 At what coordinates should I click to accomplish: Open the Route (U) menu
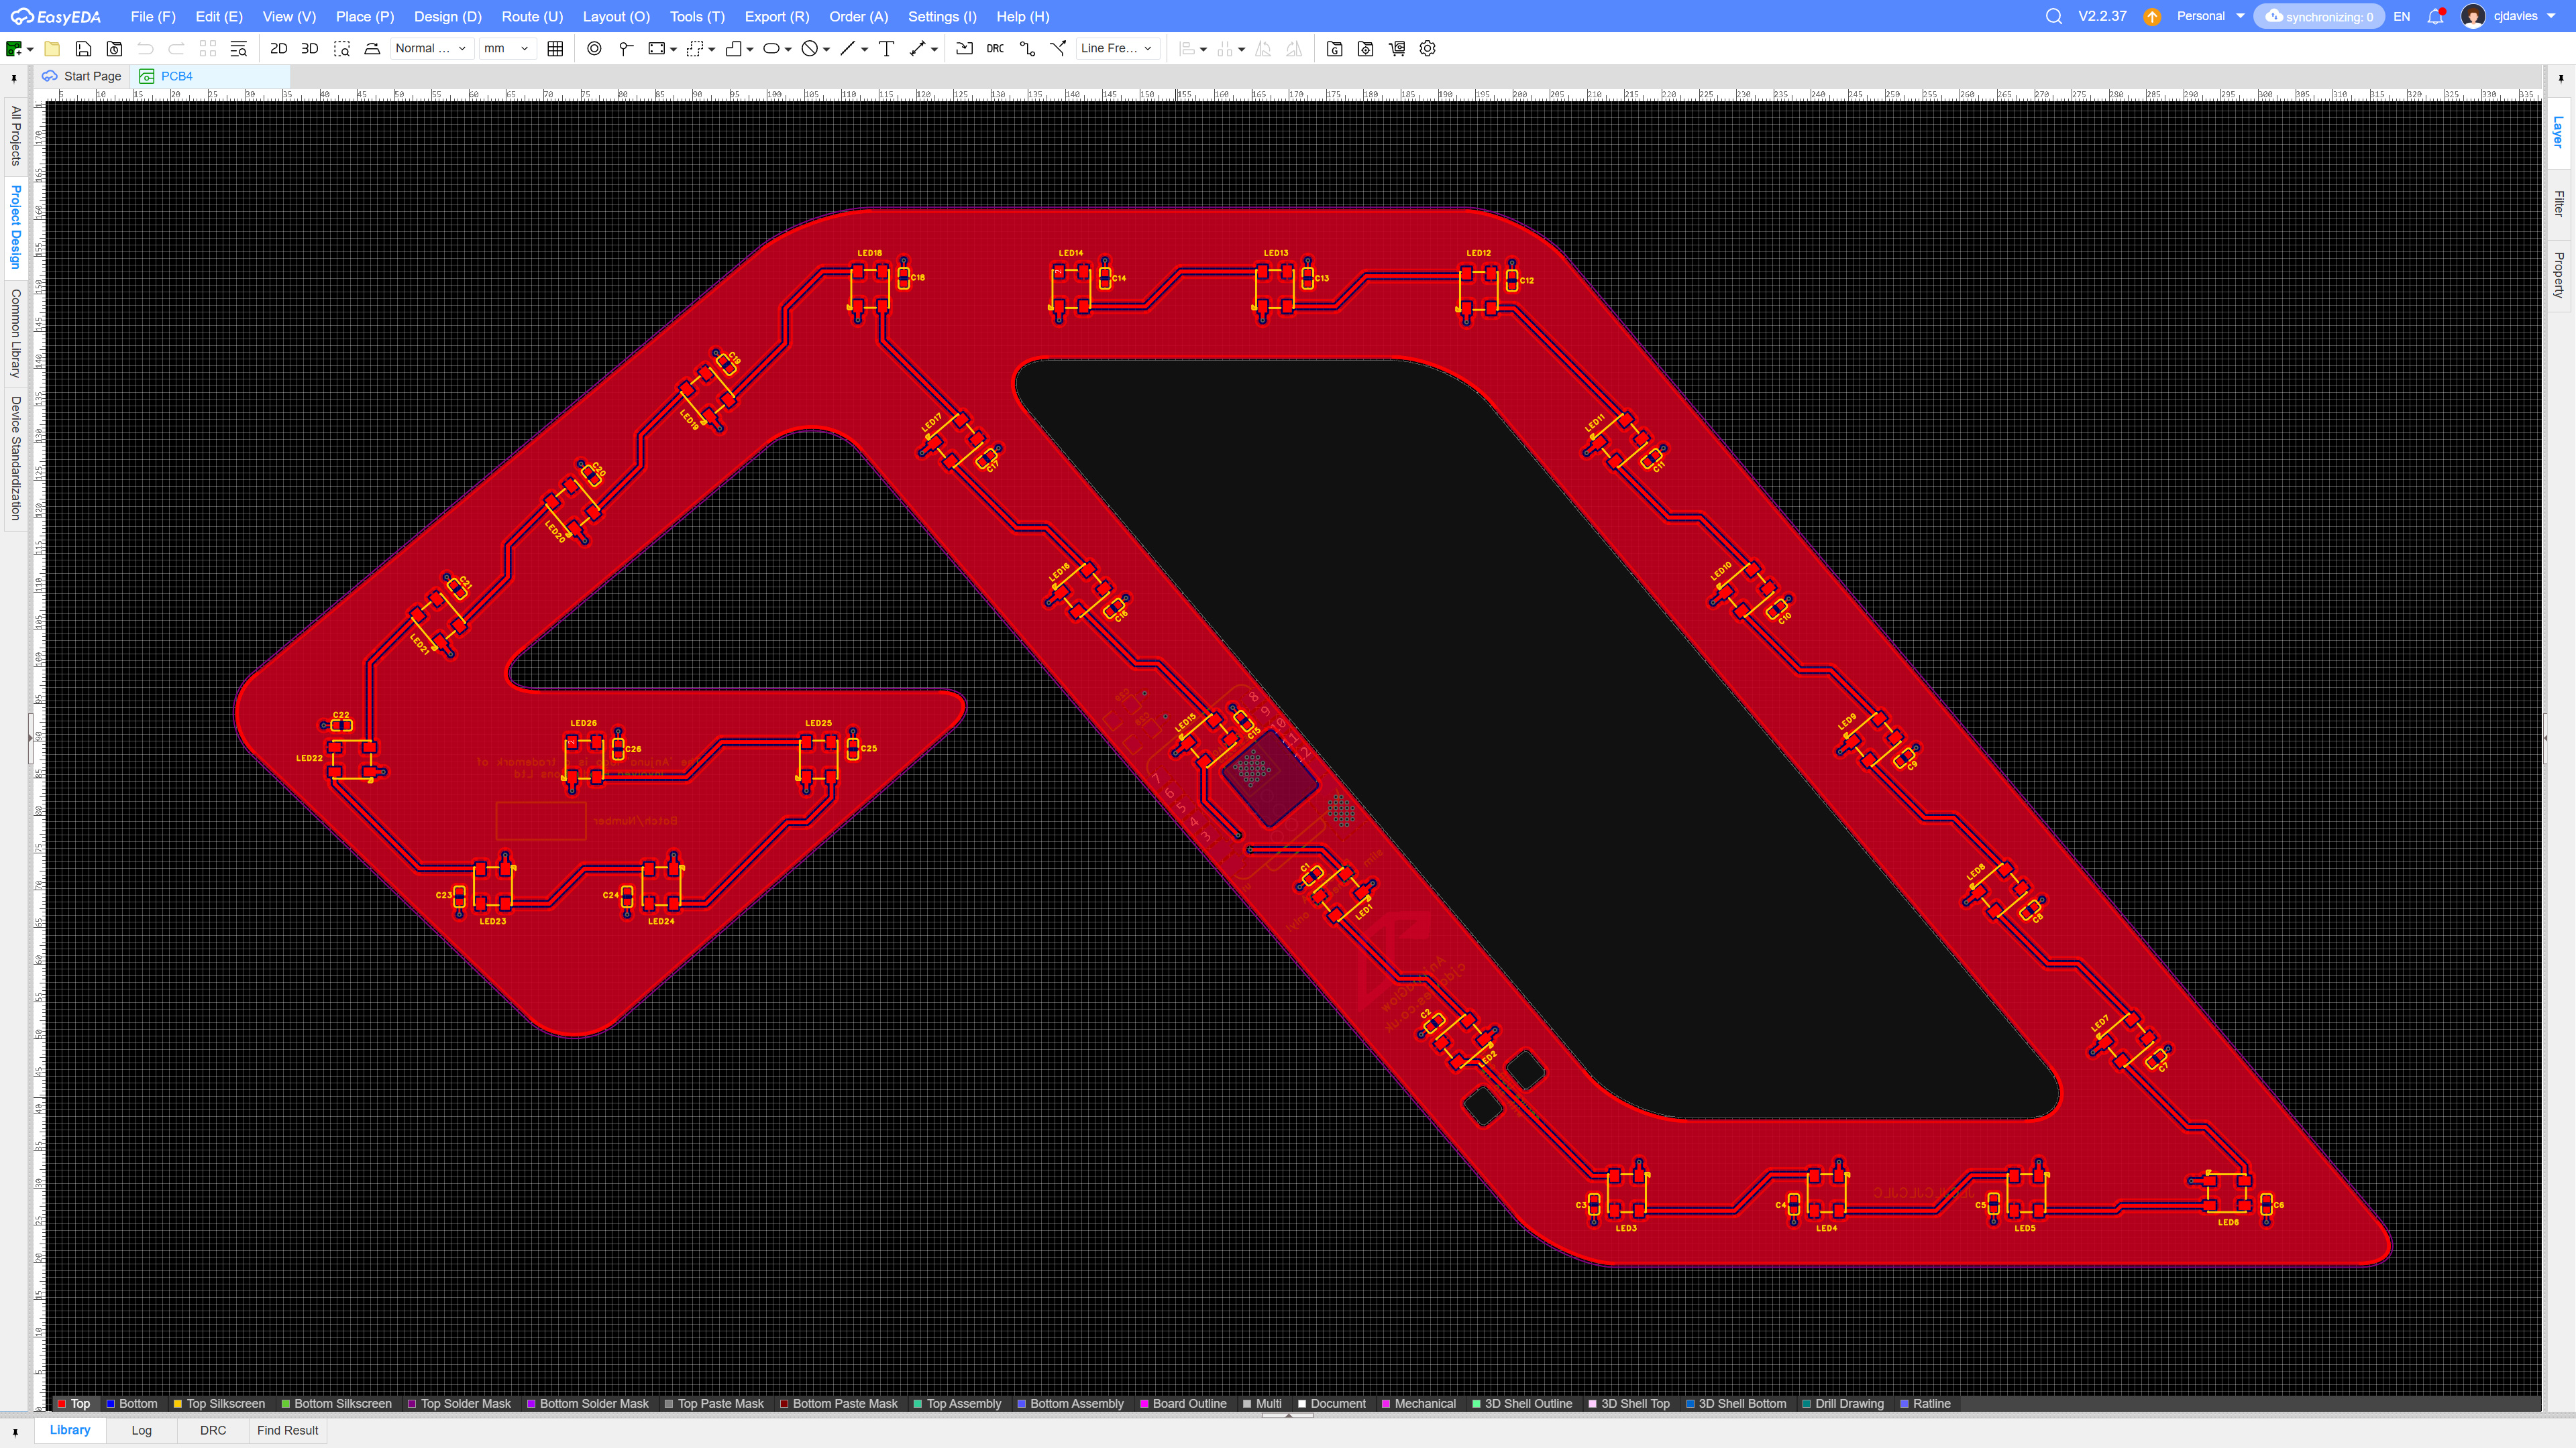tap(532, 17)
